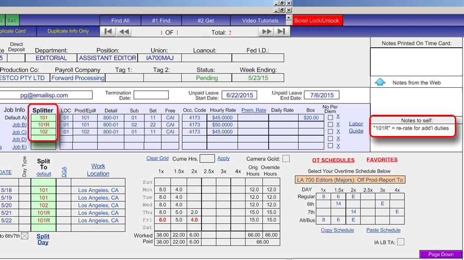Tick No Per Diem for Job E
The width and height of the screenshot is (464, 260).
pyautogui.click(x=330, y=146)
